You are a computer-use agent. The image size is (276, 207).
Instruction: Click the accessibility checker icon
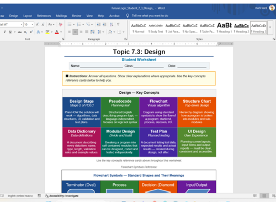pyautogui.click(x=47, y=196)
